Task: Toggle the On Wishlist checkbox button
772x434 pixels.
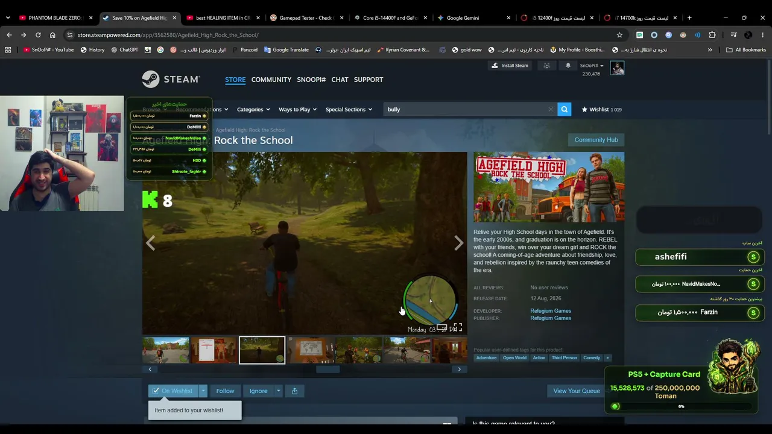Action: click(173, 391)
